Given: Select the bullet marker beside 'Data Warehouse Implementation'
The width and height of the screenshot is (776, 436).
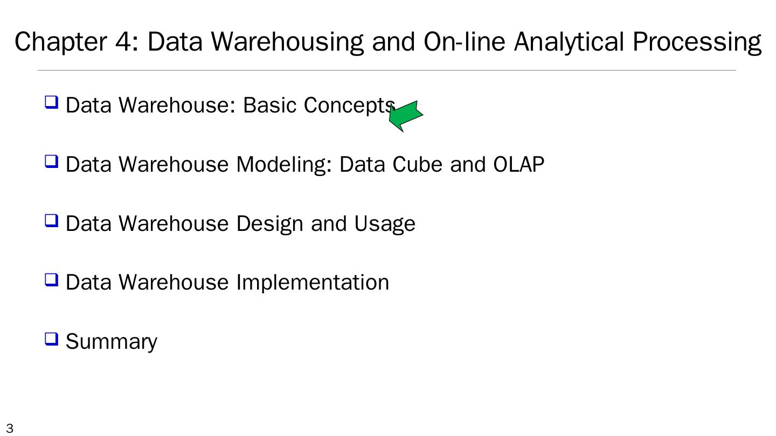Looking at the screenshot, I should (x=51, y=279).
